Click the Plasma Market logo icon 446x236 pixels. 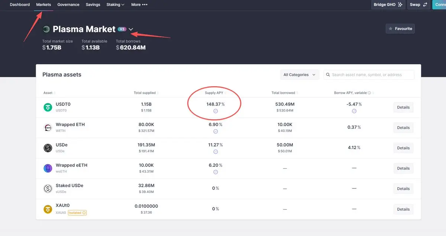point(46,29)
